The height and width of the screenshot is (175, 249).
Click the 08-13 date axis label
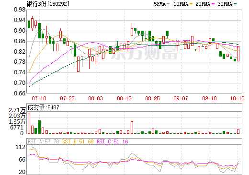coord(124,98)
